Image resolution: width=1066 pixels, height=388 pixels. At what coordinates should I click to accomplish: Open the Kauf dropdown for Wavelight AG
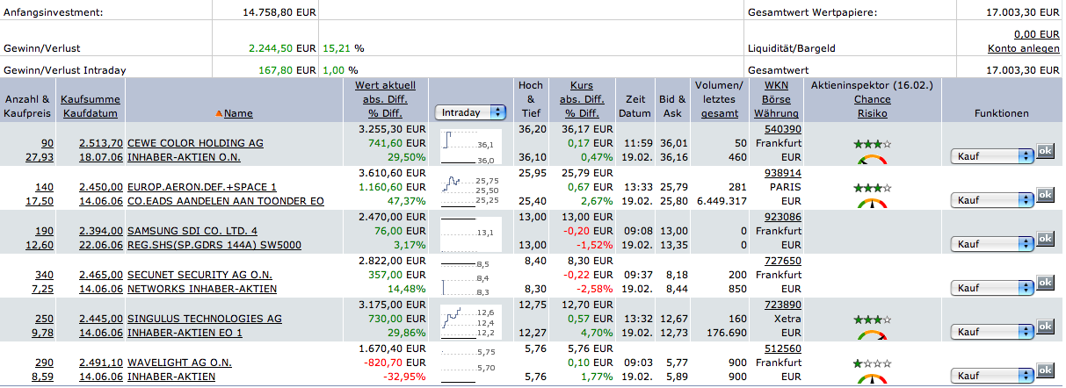(992, 376)
